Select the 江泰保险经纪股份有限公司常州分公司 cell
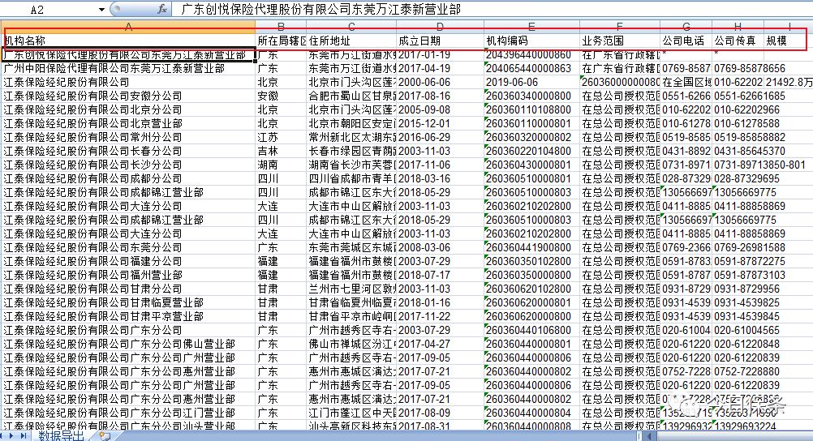 coord(128,137)
